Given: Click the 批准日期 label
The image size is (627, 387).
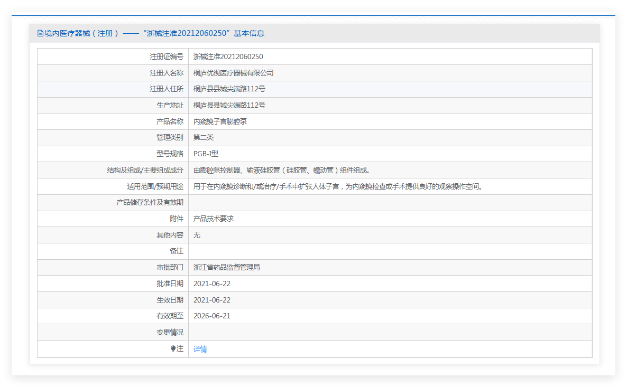Looking at the screenshot, I should coord(170,284).
